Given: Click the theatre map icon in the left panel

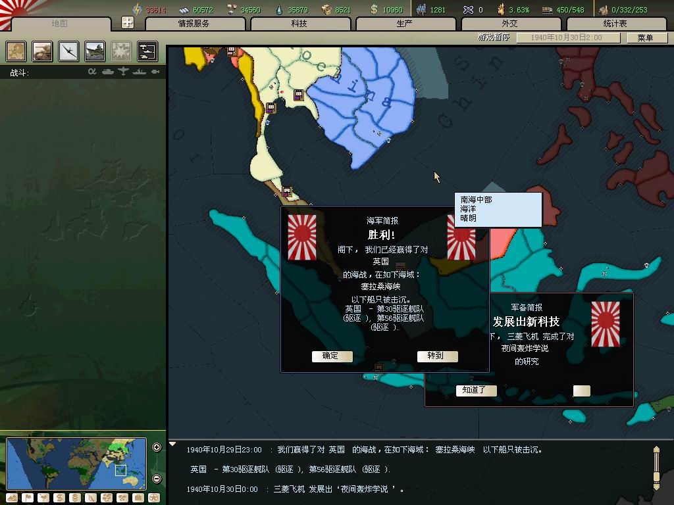Looking at the screenshot, I should (x=16, y=51).
